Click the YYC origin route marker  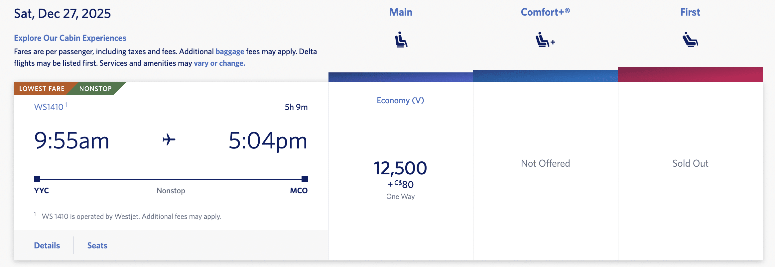[x=37, y=179]
